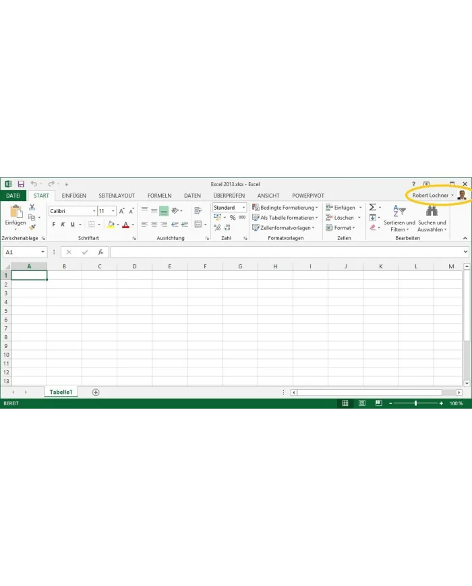Open the Standard number format dropdown
Viewport: 472px width, 586px height.
coord(243,208)
